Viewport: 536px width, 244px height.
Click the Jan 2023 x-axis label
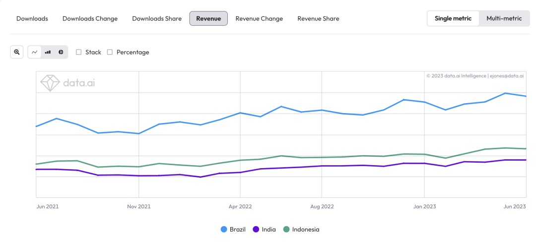click(x=424, y=206)
